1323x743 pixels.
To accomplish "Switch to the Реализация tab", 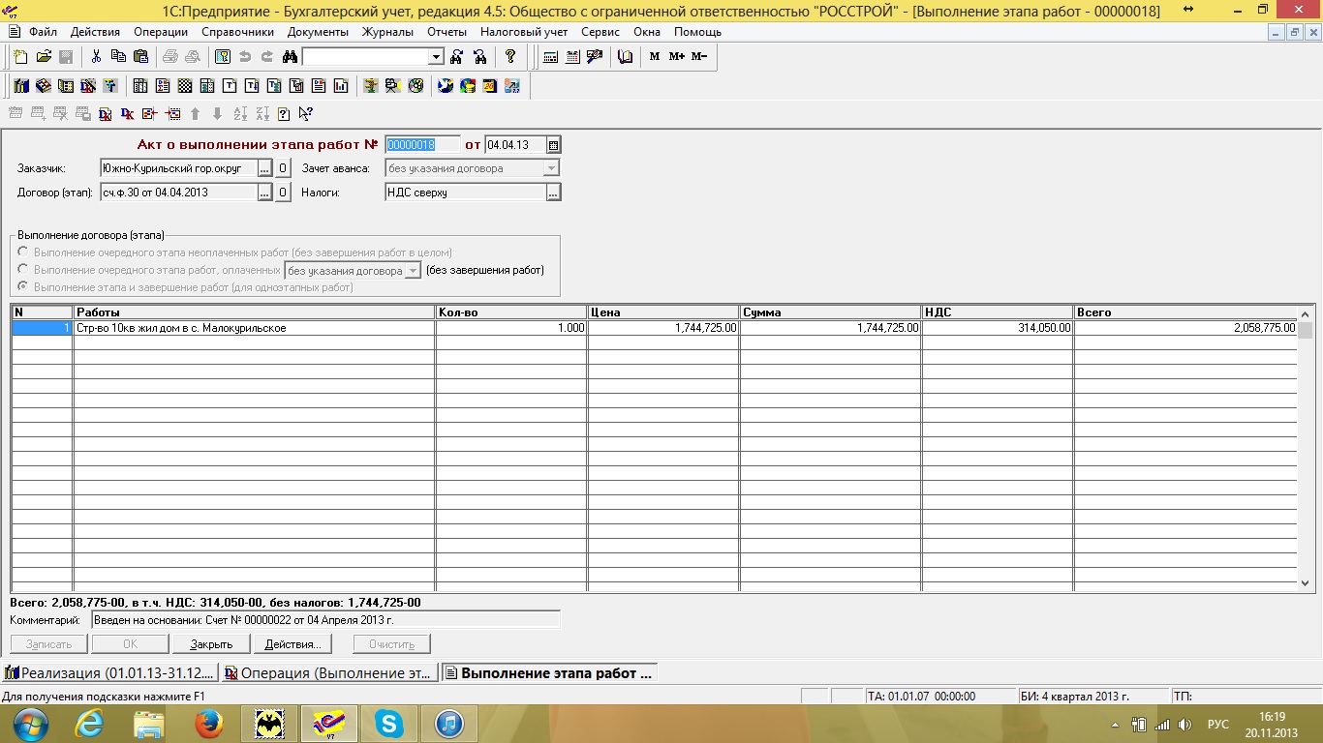I will click(109, 673).
